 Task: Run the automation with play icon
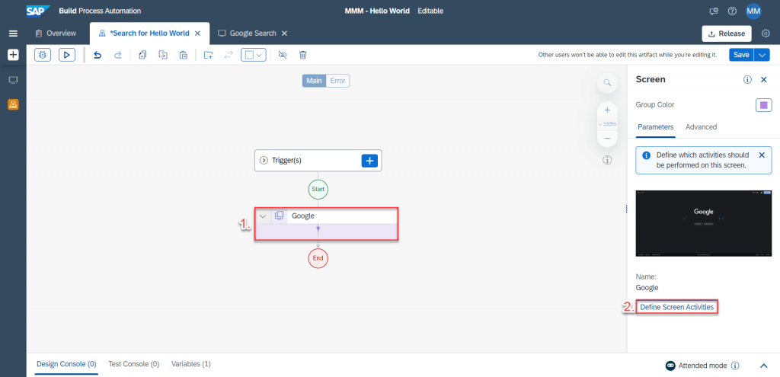(x=67, y=55)
